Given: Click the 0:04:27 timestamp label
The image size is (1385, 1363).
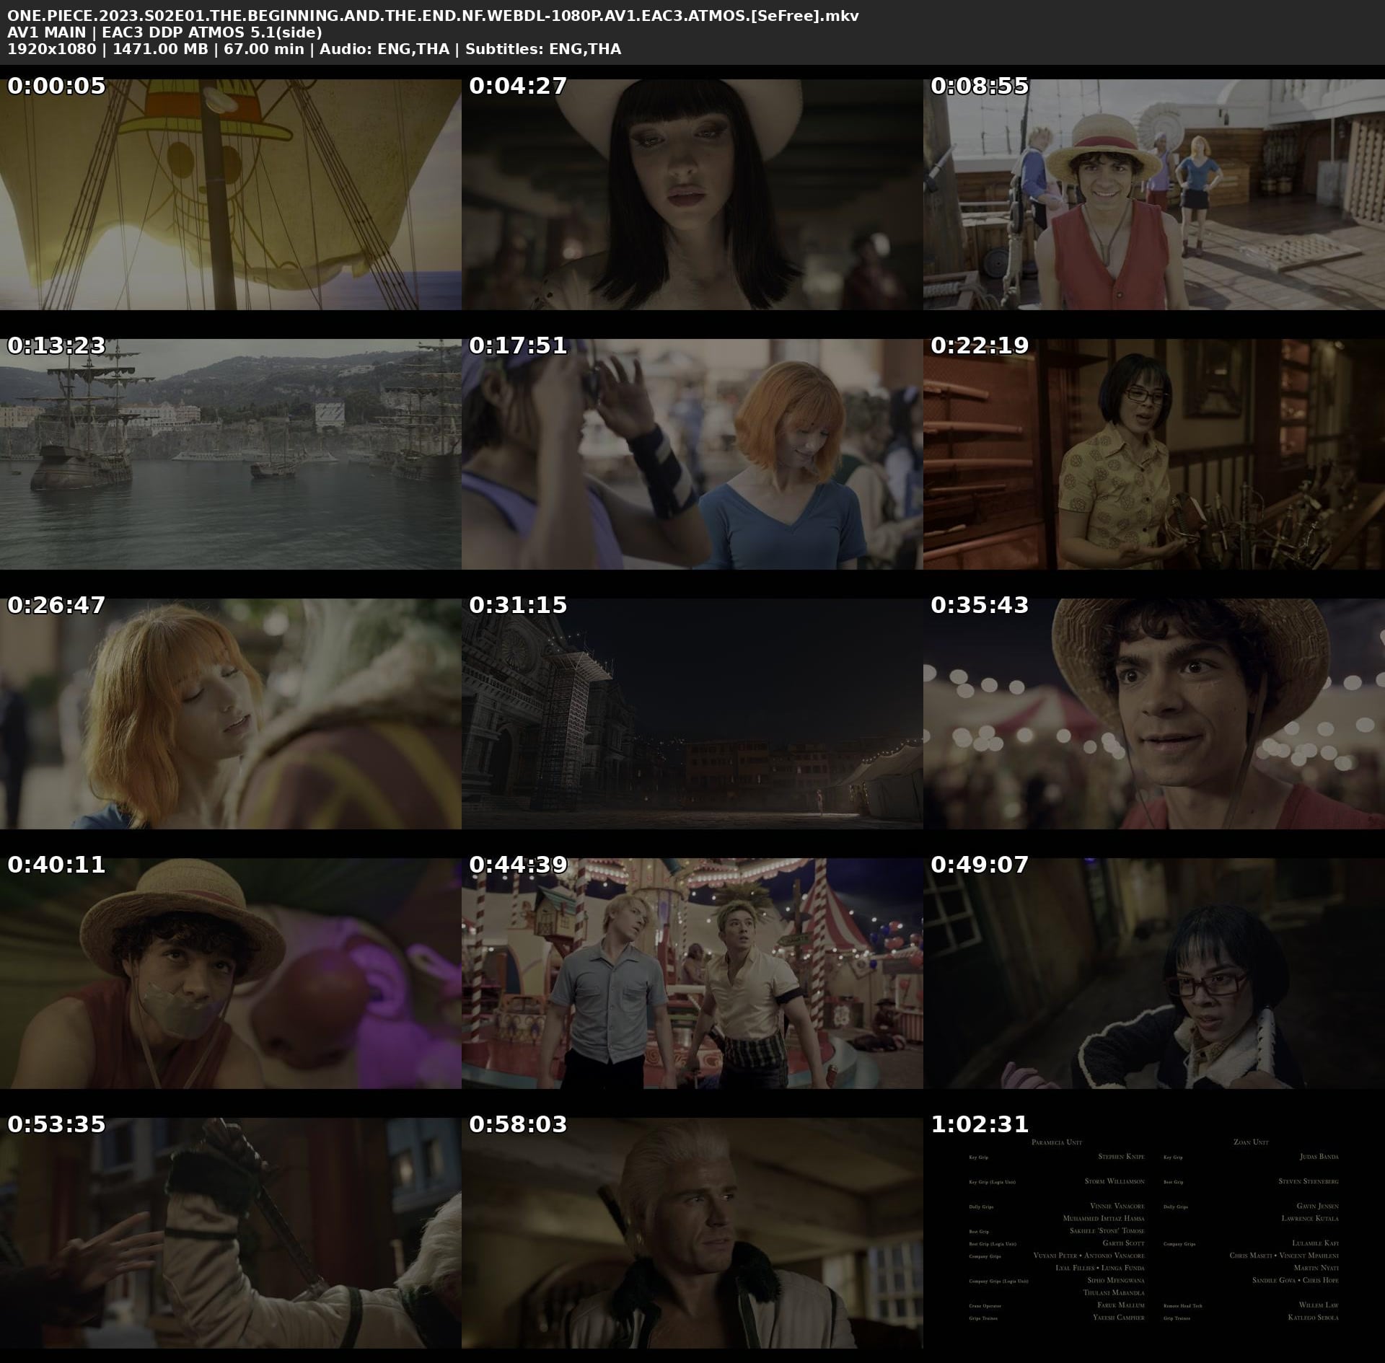Looking at the screenshot, I should point(518,86).
